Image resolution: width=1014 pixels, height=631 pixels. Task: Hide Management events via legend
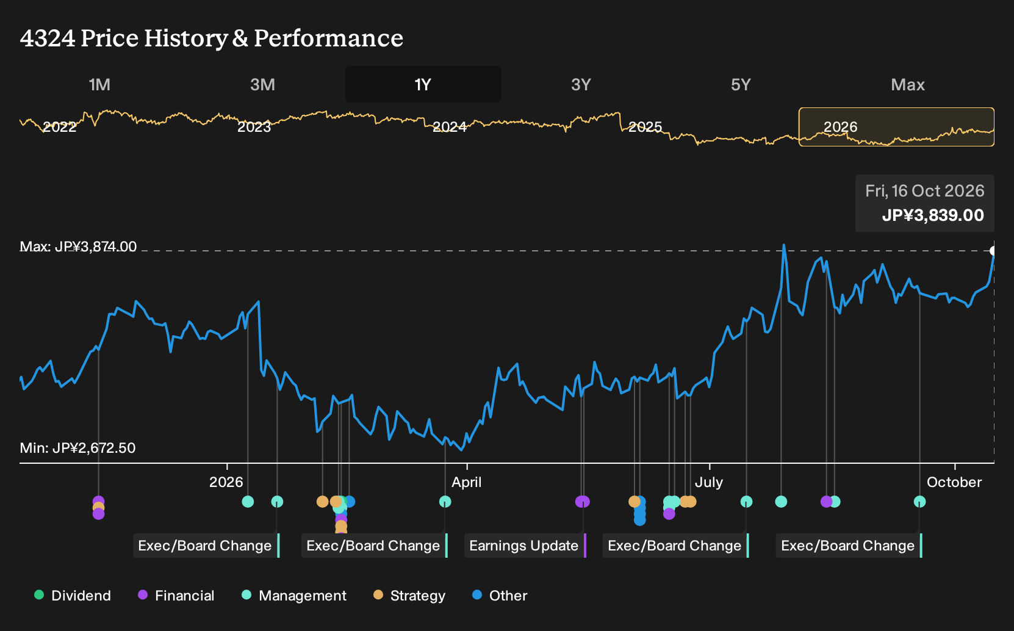click(x=294, y=596)
